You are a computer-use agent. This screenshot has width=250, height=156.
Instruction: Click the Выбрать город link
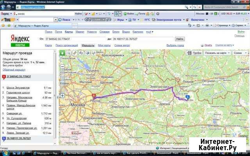tap(175, 45)
